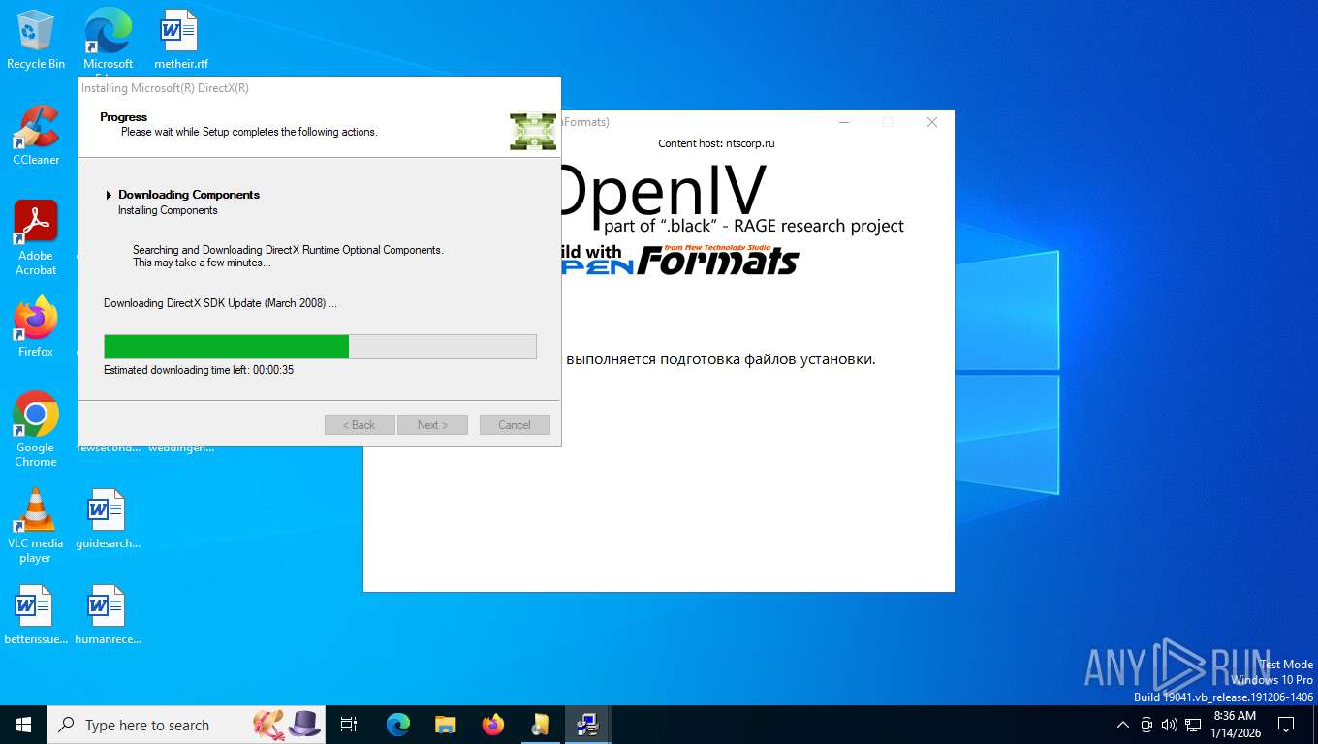Open the VLC media player desktop shortcut
1318x744 pixels.
tap(36, 526)
